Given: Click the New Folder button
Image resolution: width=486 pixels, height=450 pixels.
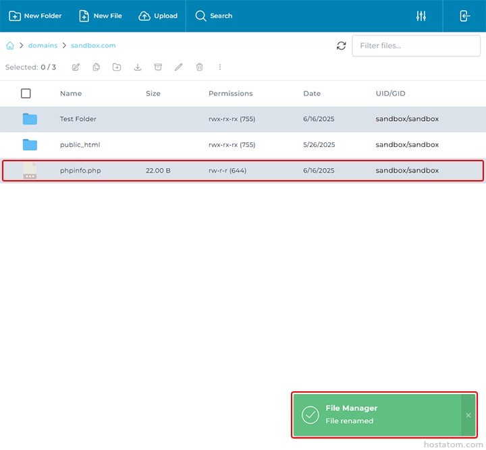Looking at the screenshot, I should [35, 16].
